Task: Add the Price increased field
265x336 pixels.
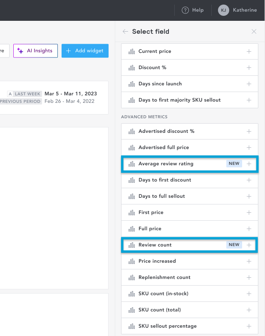Action: (249, 261)
